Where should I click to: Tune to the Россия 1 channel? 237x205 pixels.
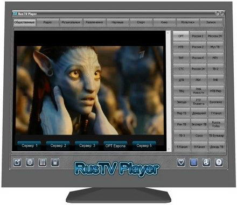click(198, 36)
